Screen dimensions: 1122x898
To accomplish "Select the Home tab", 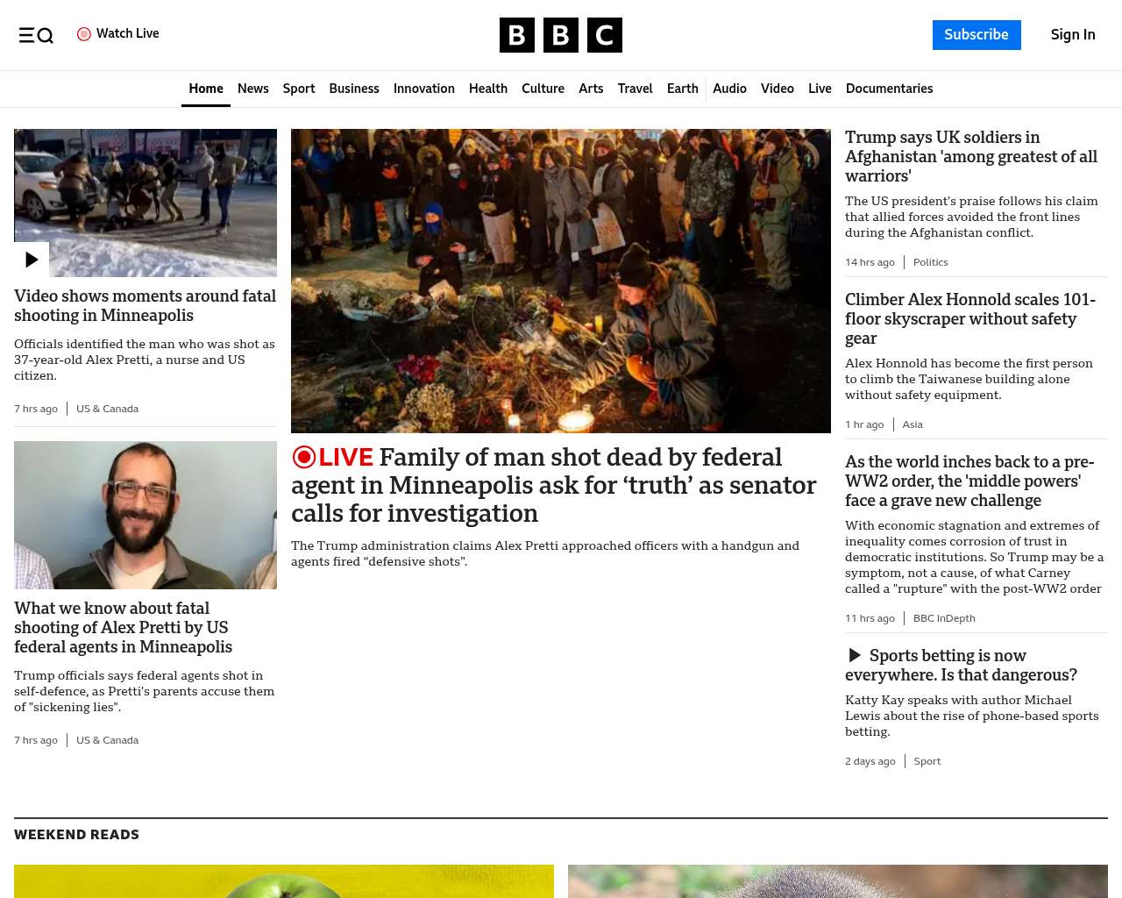I will tap(206, 89).
